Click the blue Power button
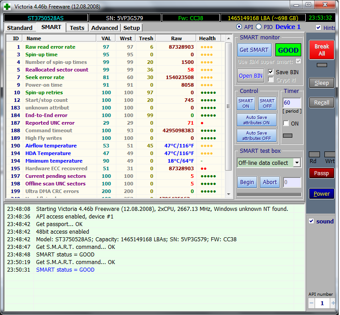Screen dimensions: 340x315 pos(322,194)
